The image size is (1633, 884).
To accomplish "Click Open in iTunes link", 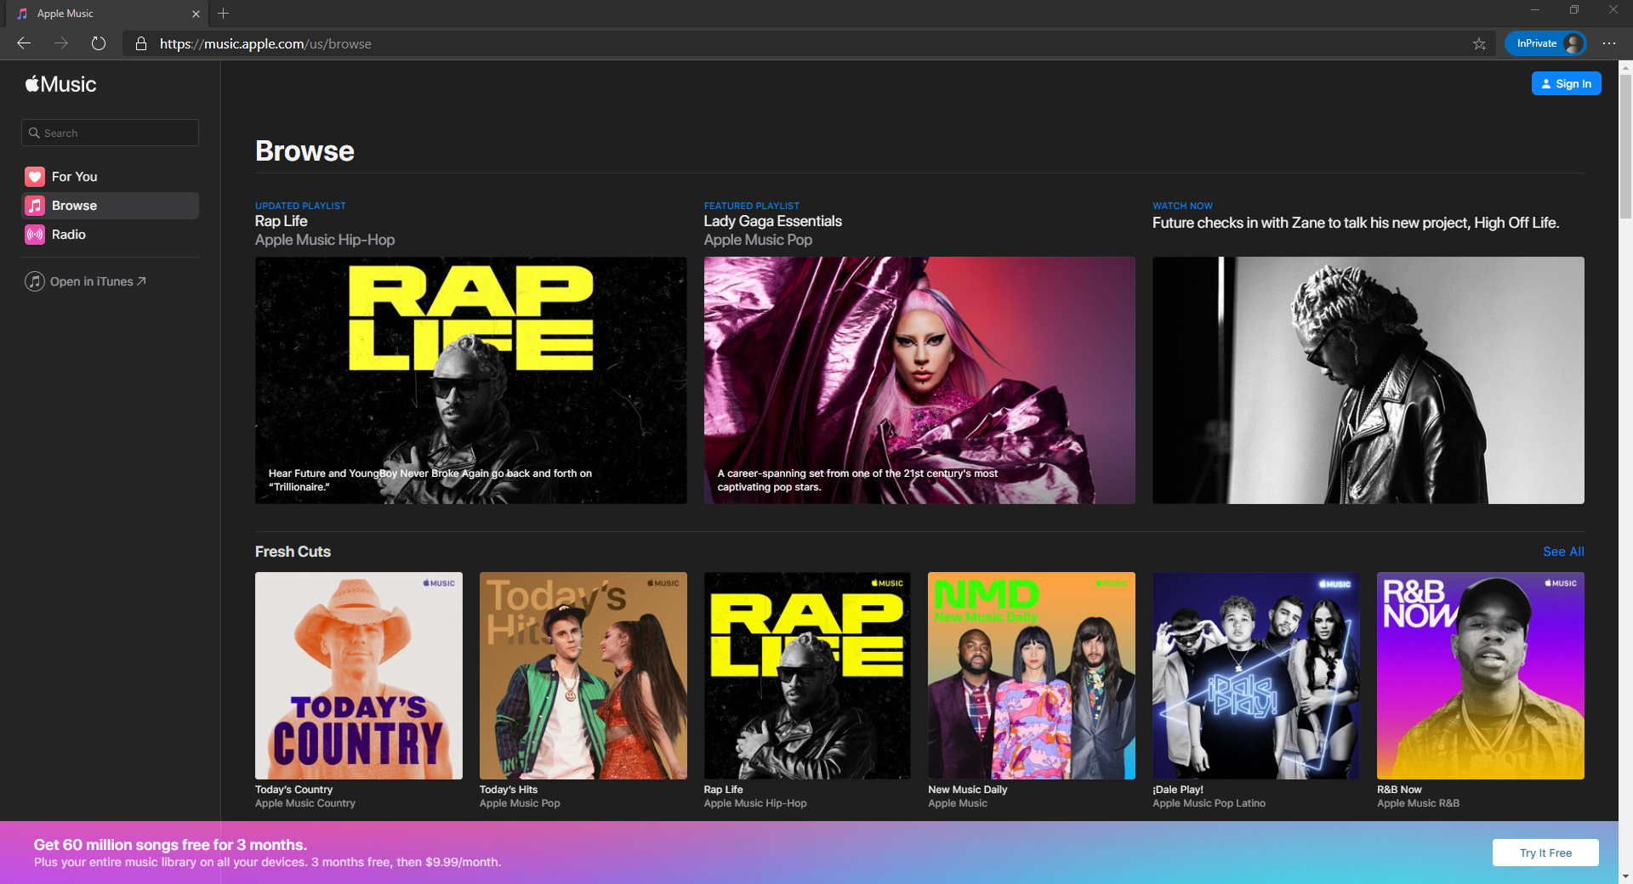I will tap(98, 281).
